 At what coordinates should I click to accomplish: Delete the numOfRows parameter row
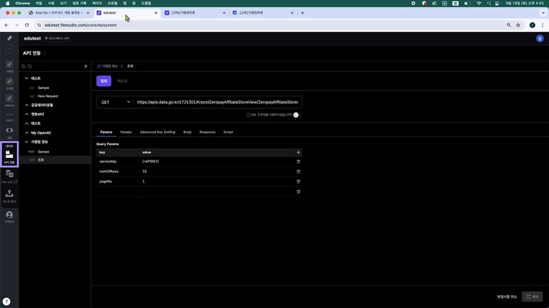coord(298,171)
